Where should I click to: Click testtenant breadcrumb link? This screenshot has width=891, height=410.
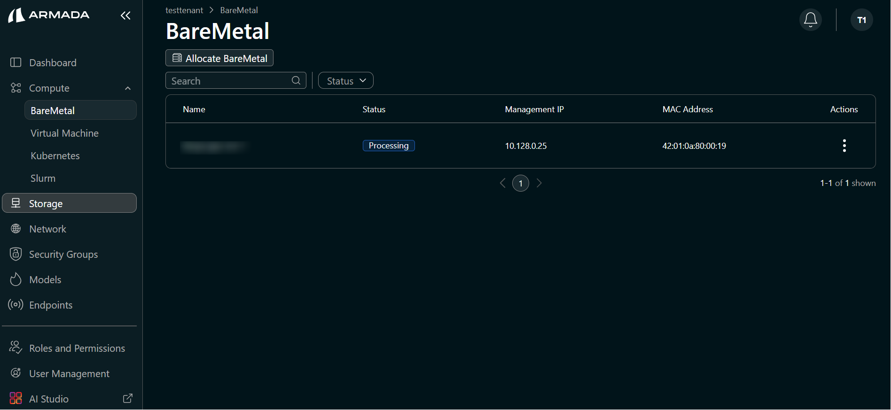tap(184, 10)
